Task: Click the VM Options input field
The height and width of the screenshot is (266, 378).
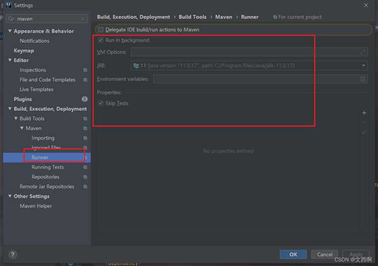Action: point(249,52)
